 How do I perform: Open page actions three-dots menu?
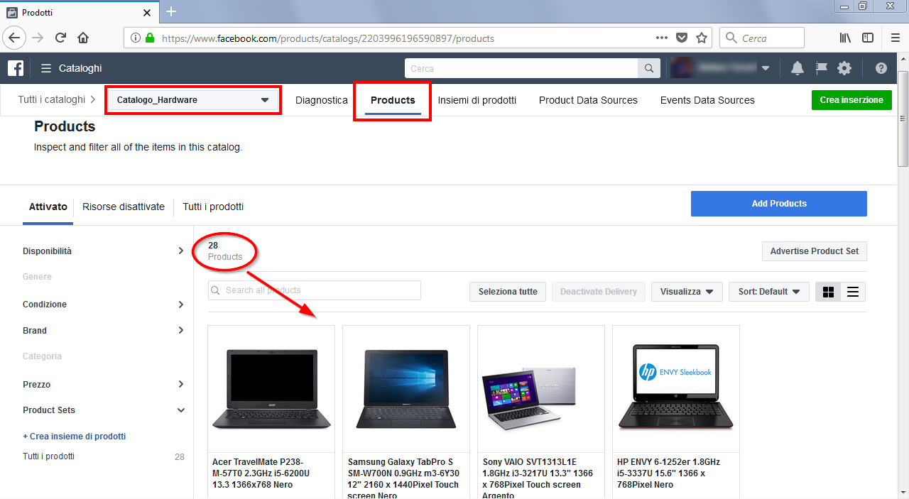coord(661,38)
